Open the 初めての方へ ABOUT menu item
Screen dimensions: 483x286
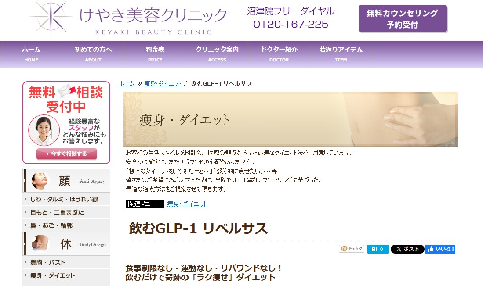pos(93,54)
